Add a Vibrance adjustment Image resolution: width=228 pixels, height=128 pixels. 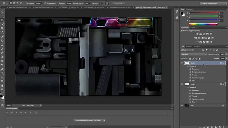[211, 34]
